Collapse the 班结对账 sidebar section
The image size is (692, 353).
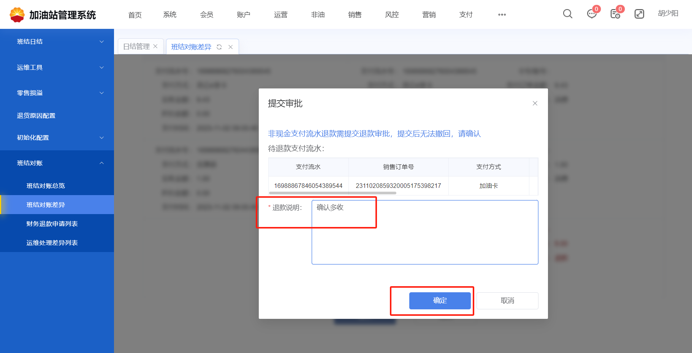point(57,163)
